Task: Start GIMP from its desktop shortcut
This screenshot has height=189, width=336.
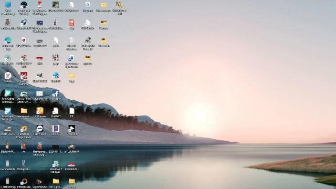Action: pos(40,76)
